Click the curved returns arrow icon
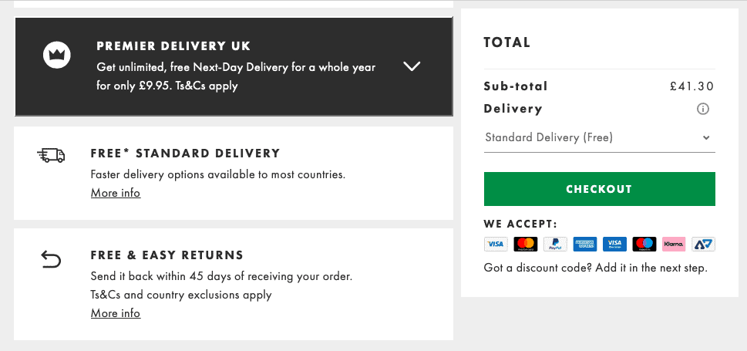Viewport: 747px width, 351px height. 51,259
